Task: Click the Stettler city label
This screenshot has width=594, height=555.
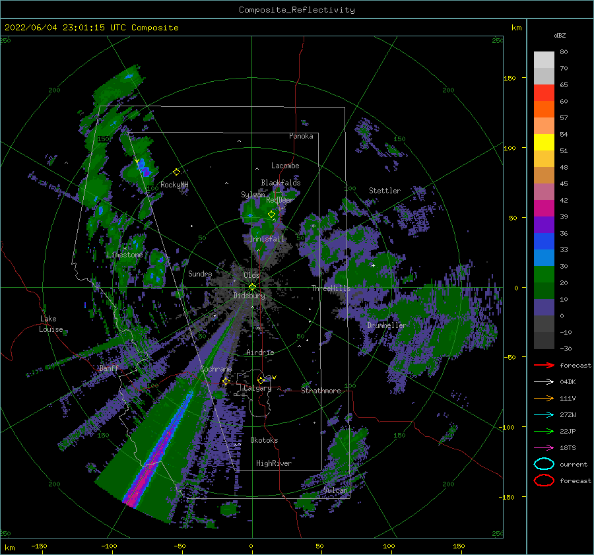Action: [x=385, y=191]
